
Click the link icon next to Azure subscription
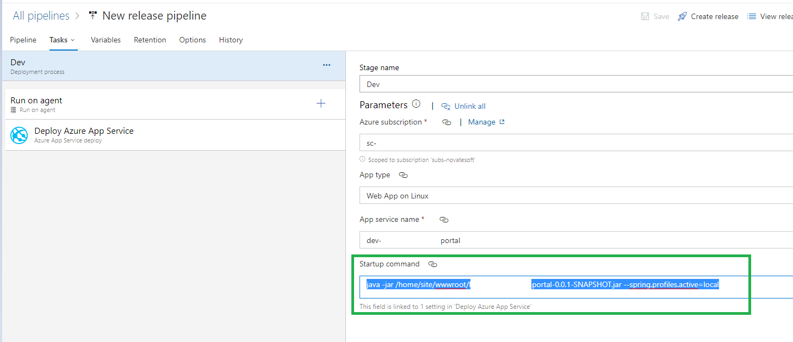447,122
